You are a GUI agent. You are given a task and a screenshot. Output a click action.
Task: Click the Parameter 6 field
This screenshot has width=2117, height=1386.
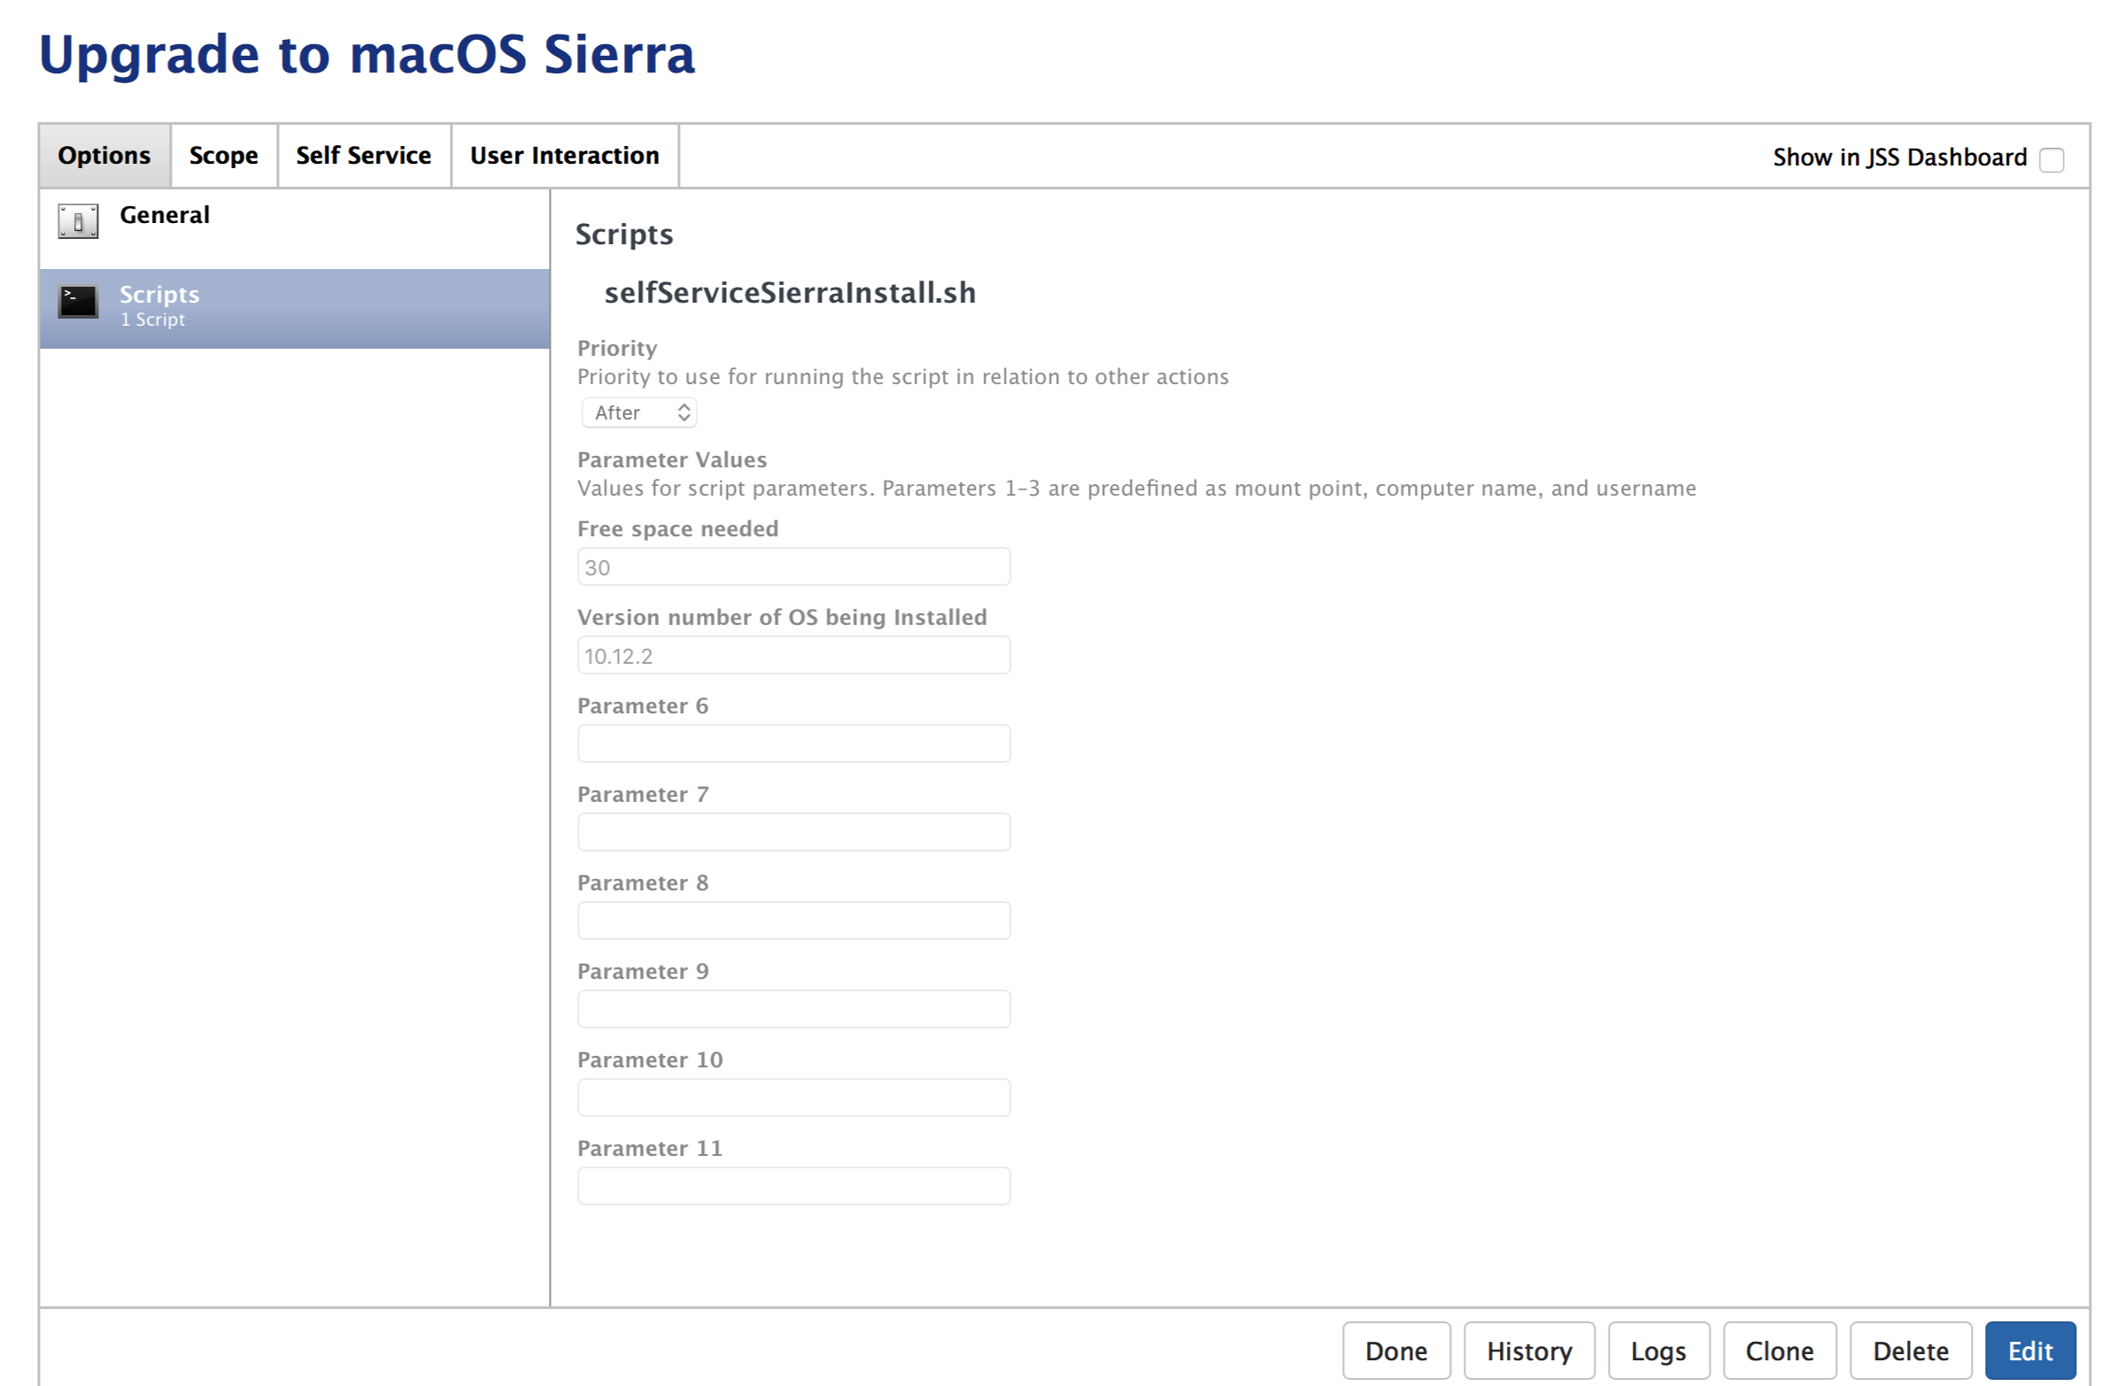click(x=793, y=743)
